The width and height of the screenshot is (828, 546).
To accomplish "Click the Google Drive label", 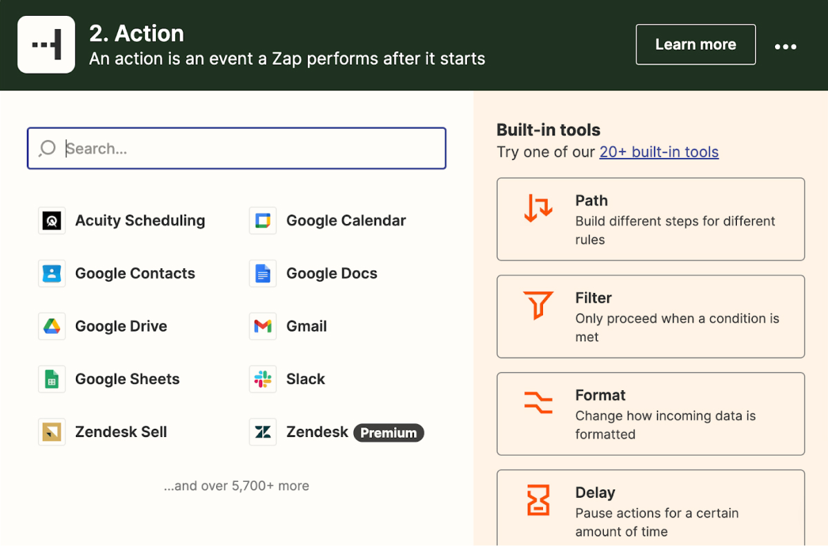I will pyautogui.click(x=121, y=326).
